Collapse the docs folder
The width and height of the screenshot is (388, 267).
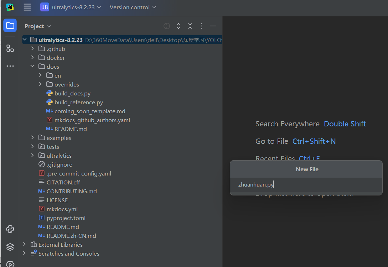pos(32,66)
